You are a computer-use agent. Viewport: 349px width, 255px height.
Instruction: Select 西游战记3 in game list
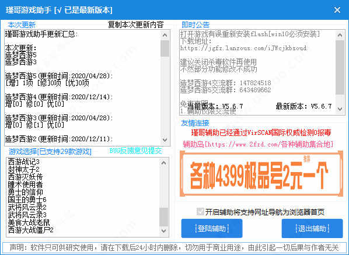23,162
